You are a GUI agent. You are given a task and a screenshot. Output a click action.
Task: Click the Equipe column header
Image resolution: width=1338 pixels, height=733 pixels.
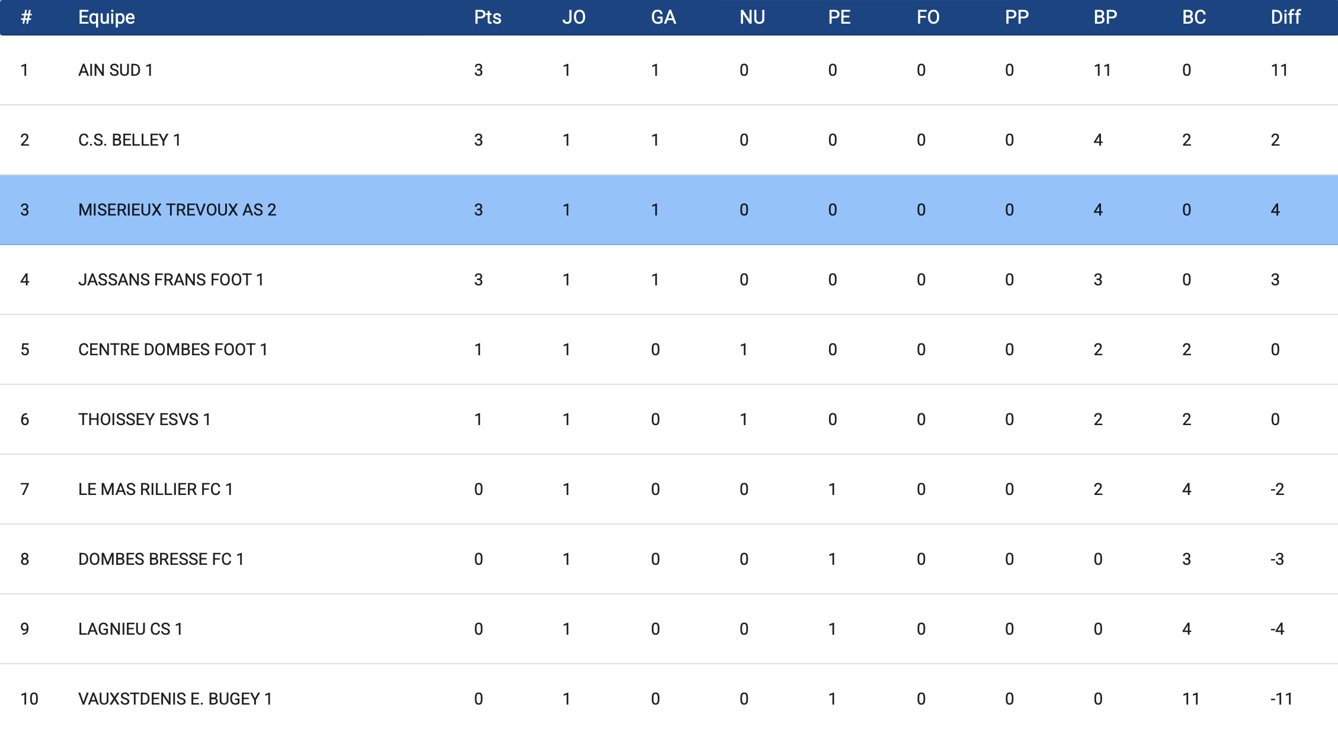[x=107, y=17]
